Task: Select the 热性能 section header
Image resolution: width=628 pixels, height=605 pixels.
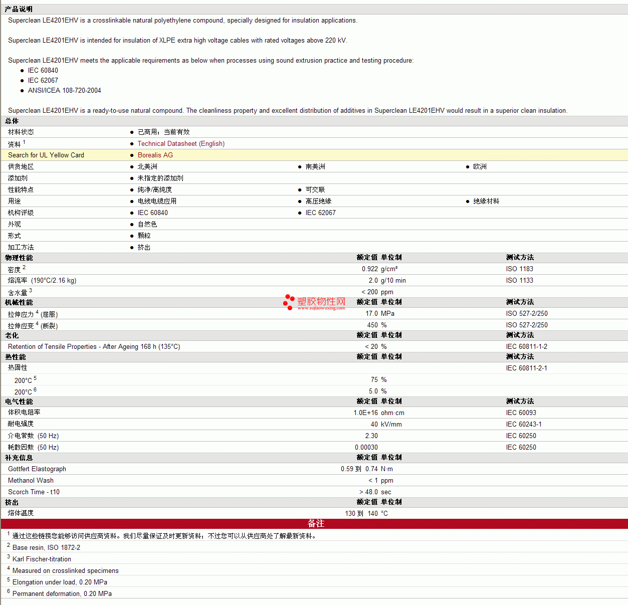Action: pos(16,357)
